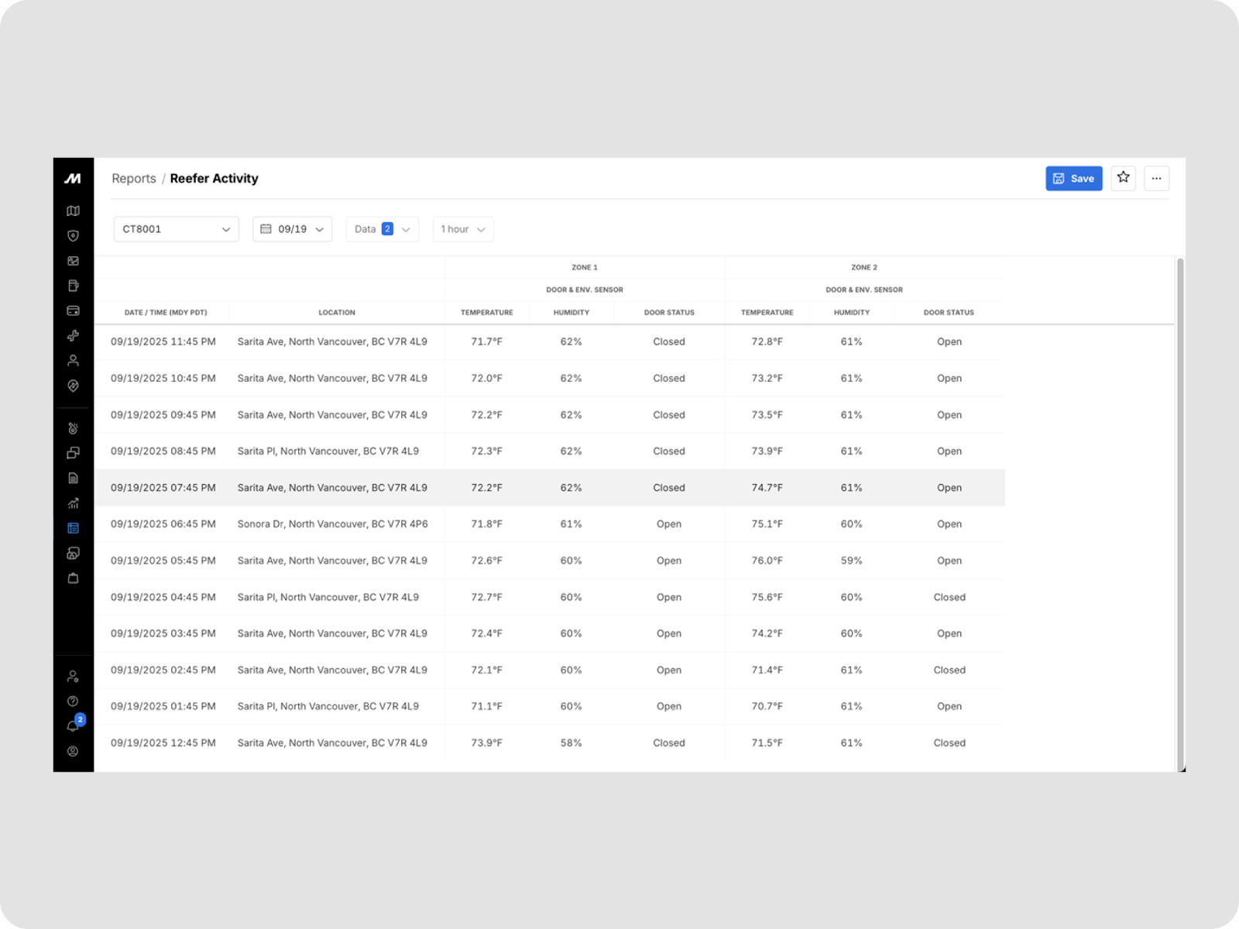The width and height of the screenshot is (1239, 929).
Task: Expand the CT8001 asset dropdown
Action: click(176, 229)
